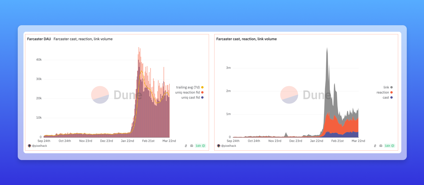424x185 pixels.
Task: Click Oct 24th label on the volume chart
Action: 254,141
